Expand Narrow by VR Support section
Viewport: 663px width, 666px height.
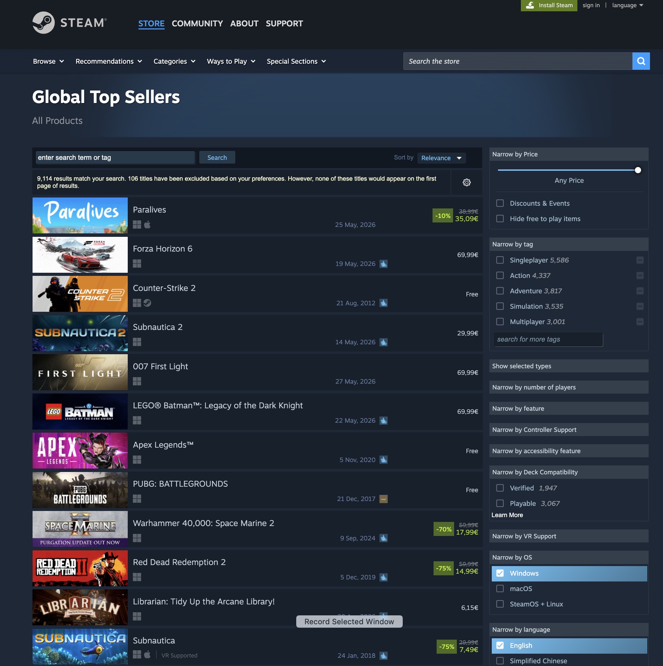(569, 536)
